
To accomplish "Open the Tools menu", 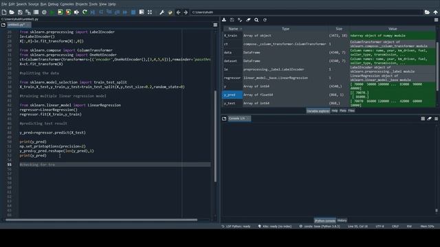I will [x=93, y=4].
